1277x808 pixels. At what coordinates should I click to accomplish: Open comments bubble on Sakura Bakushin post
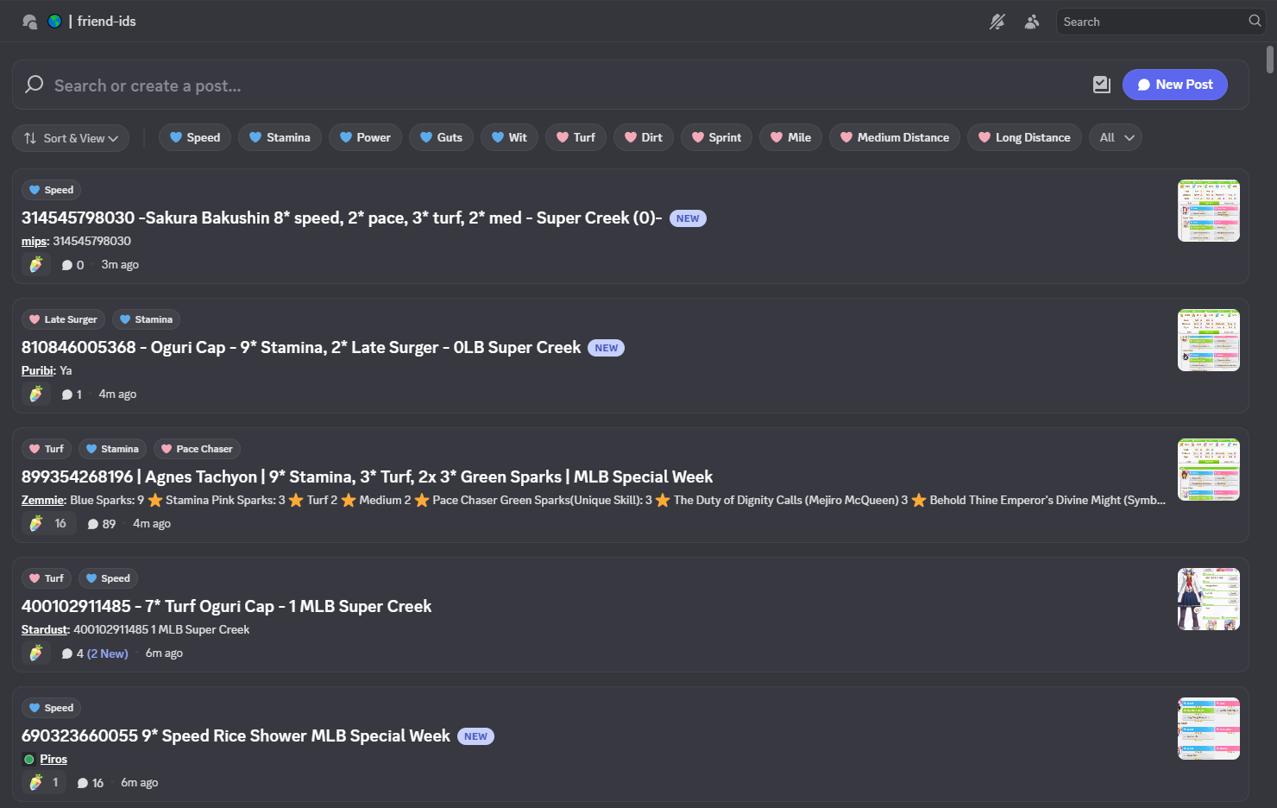tap(72, 265)
